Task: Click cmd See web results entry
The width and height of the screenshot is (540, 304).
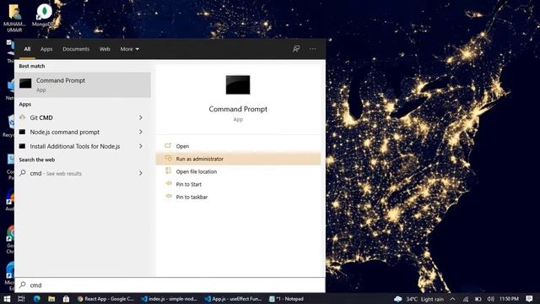Action: pyautogui.click(x=83, y=173)
